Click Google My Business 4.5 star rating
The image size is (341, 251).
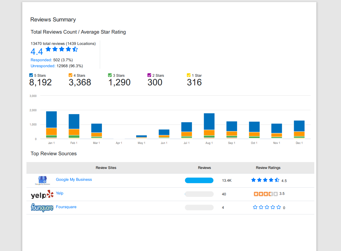click(x=265, y=180)
